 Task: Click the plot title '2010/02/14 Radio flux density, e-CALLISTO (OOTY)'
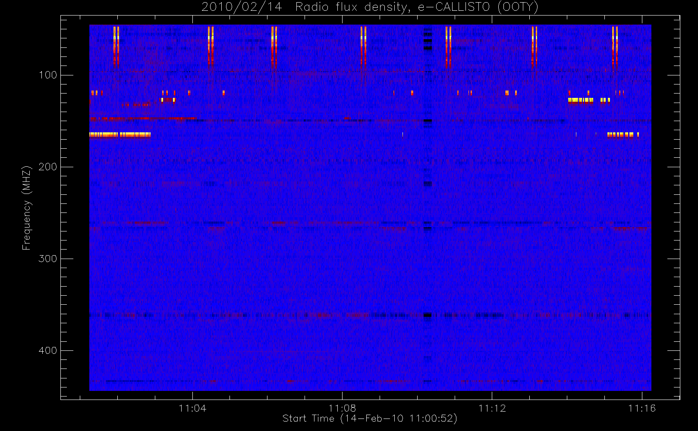(370, 7)
